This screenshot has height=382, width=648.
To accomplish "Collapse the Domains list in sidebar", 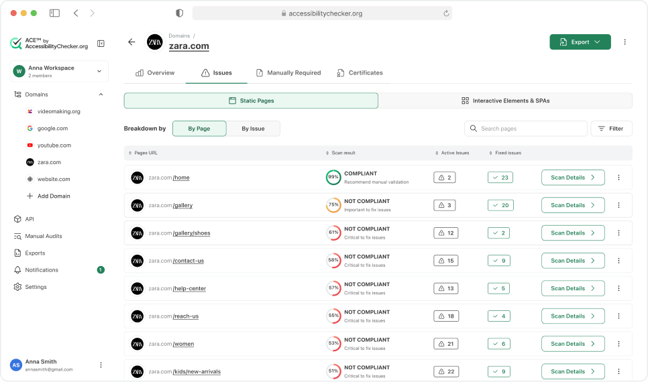I will tap(101, 94).
